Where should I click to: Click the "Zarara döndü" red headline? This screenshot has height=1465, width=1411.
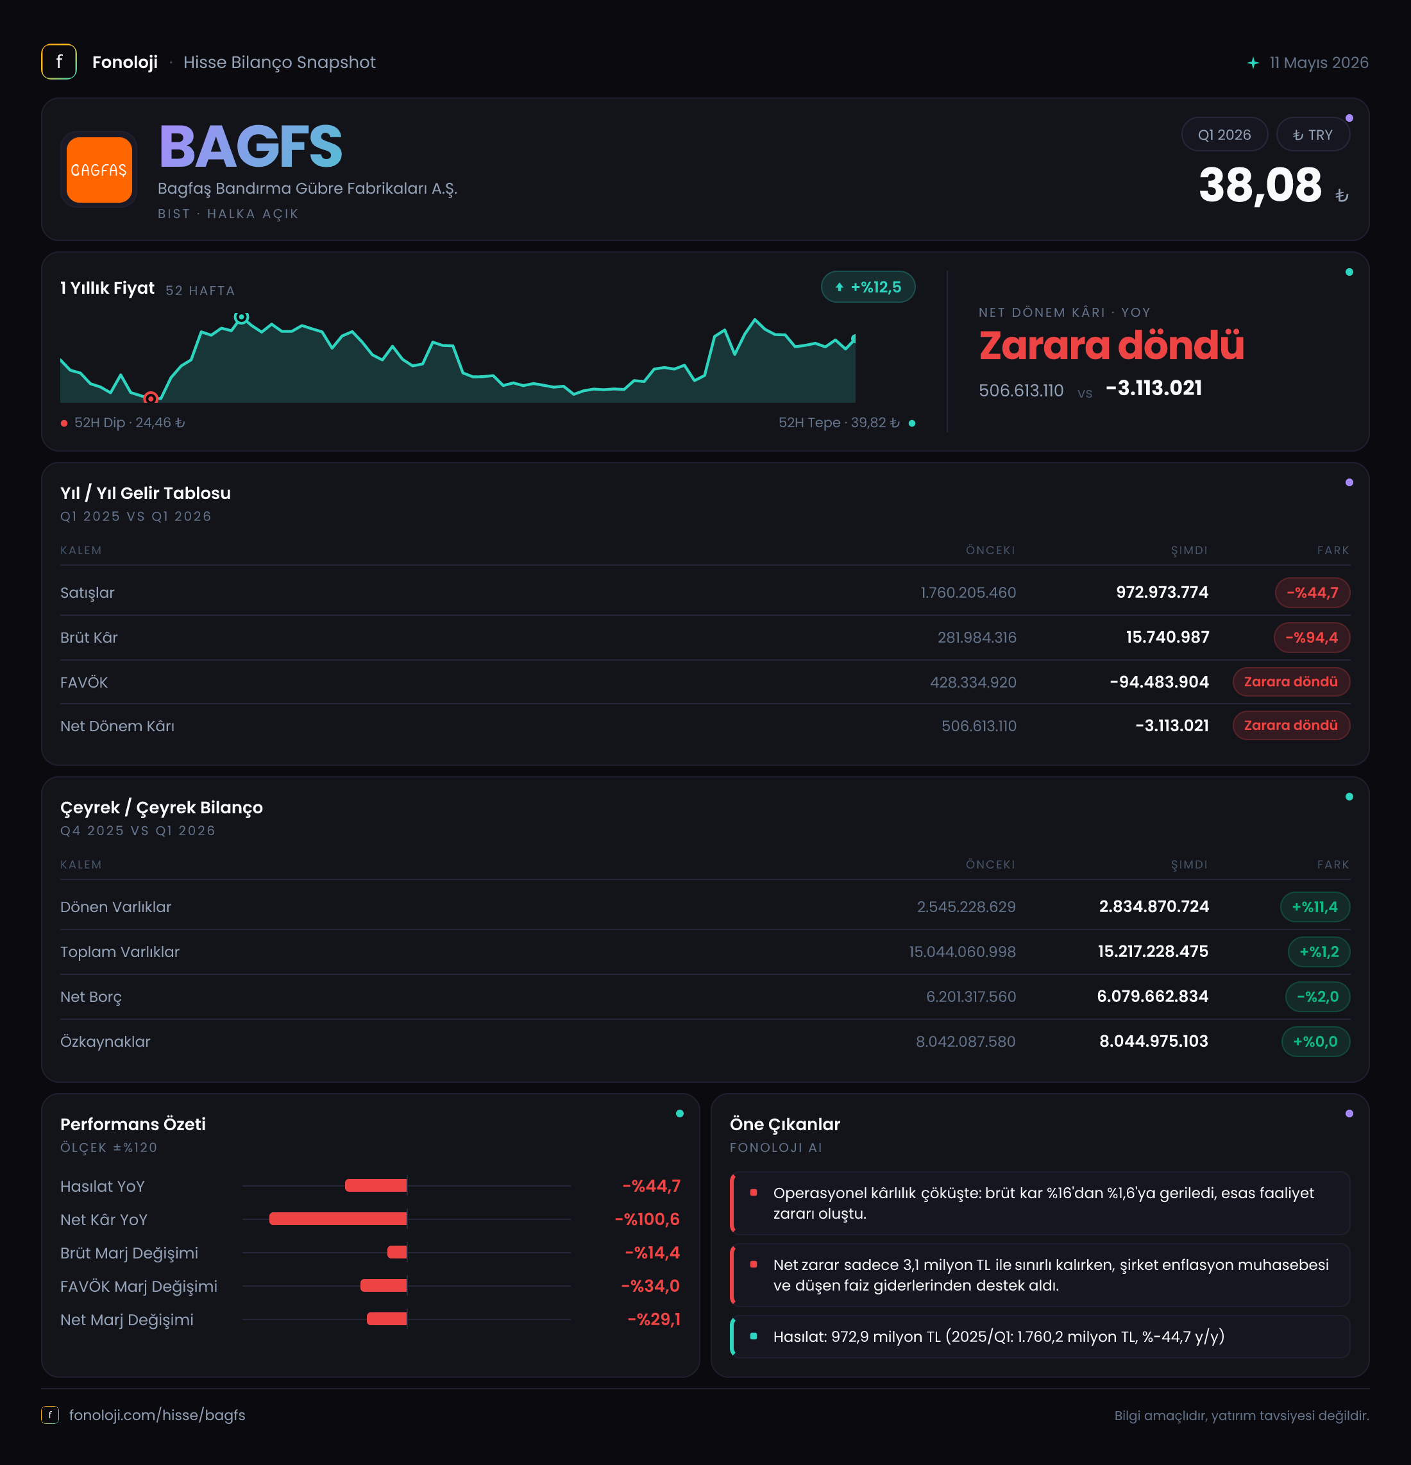[x=1111, y=345]
